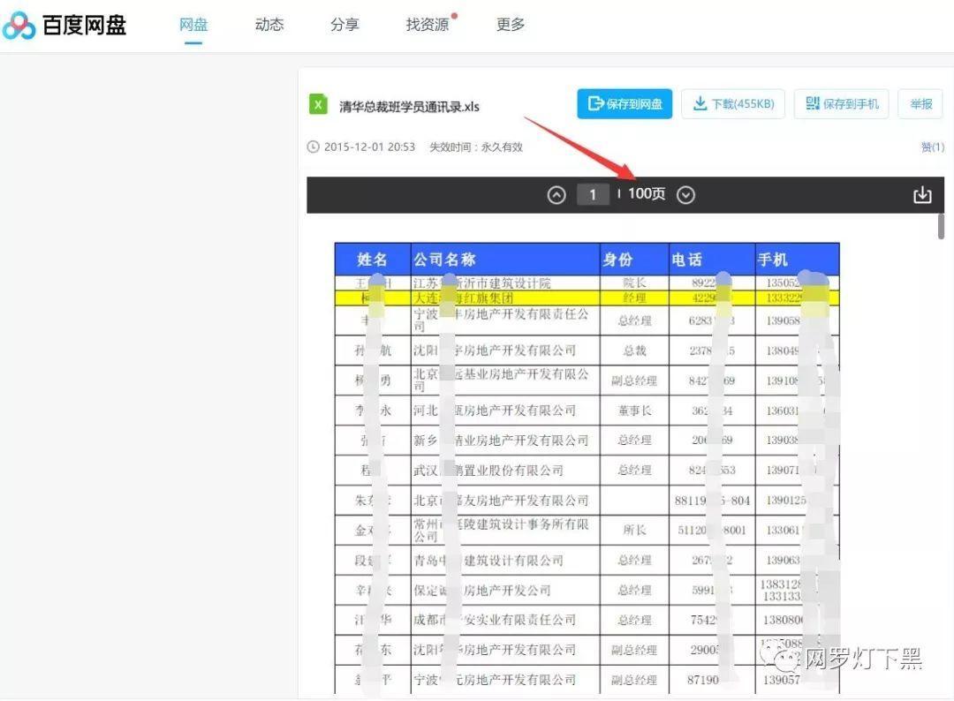
Task: Go to next page with the down chevron
Action: point(686,193)
